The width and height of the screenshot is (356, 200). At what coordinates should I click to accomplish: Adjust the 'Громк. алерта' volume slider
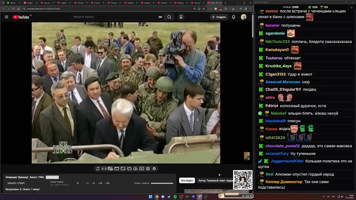162,183
